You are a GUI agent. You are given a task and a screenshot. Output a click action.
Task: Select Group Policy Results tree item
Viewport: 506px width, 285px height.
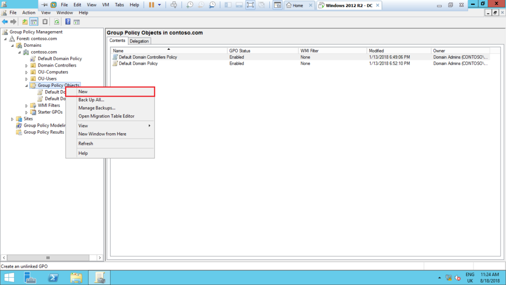tap(43, 132)
